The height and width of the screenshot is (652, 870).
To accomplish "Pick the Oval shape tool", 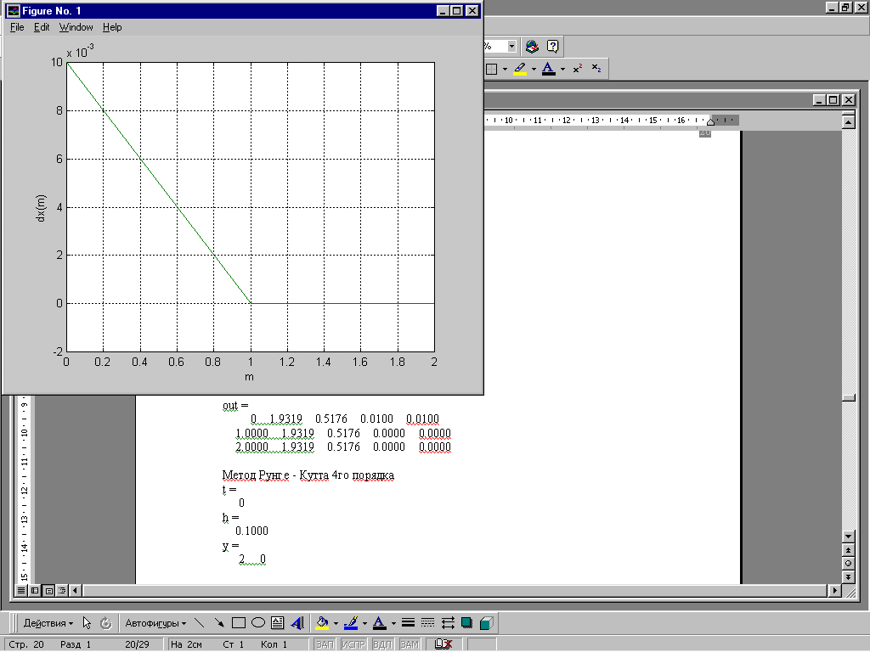I will (x=258, y=623).
